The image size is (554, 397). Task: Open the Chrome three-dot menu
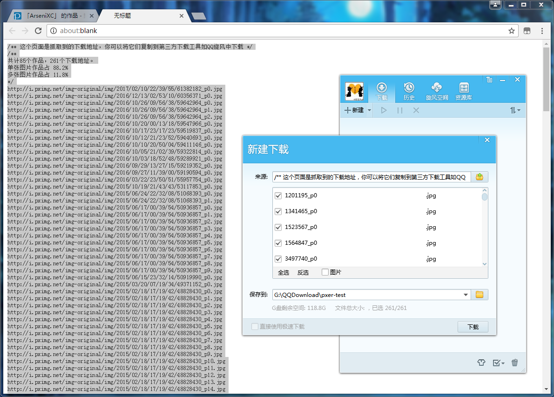click(x=542, y=31)
